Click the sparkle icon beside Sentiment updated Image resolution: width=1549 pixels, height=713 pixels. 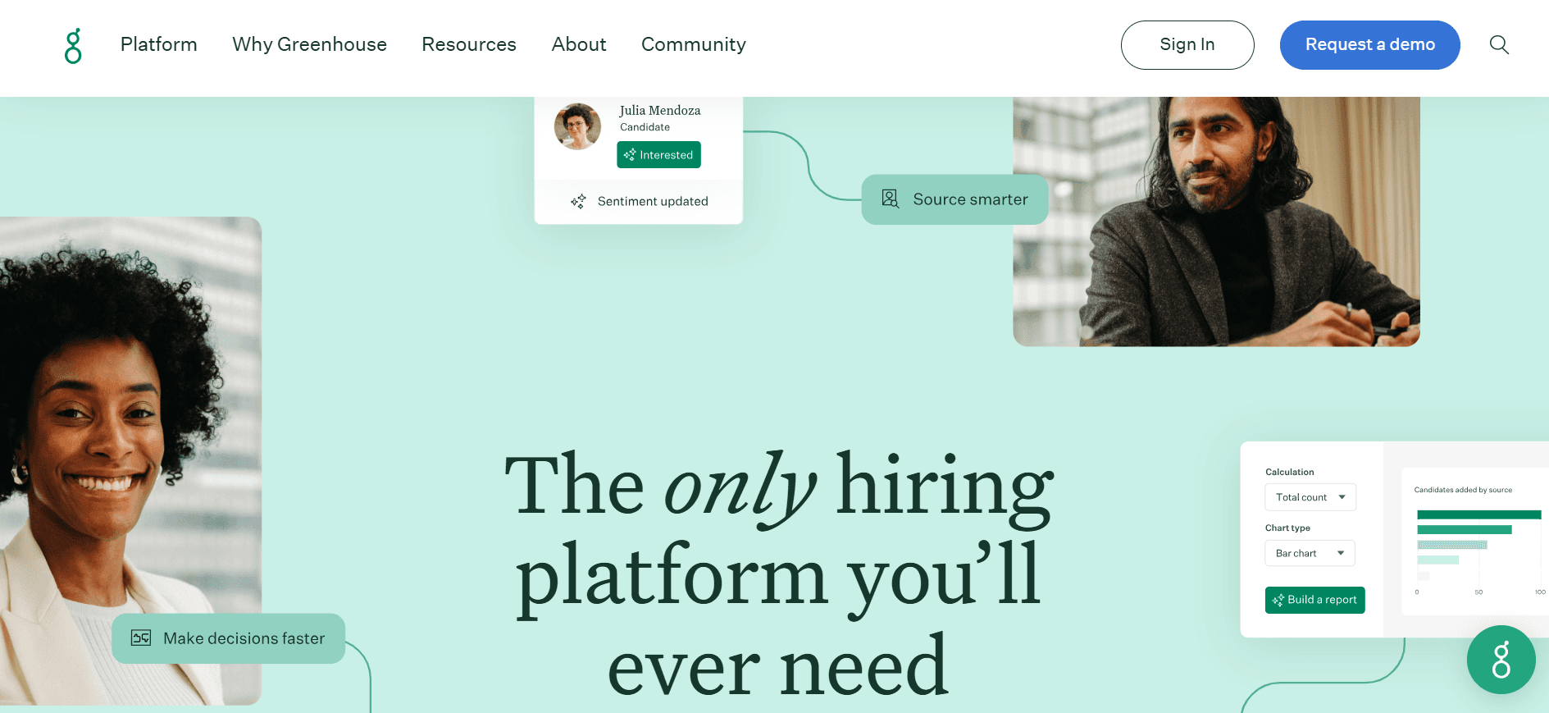point(578,201)
